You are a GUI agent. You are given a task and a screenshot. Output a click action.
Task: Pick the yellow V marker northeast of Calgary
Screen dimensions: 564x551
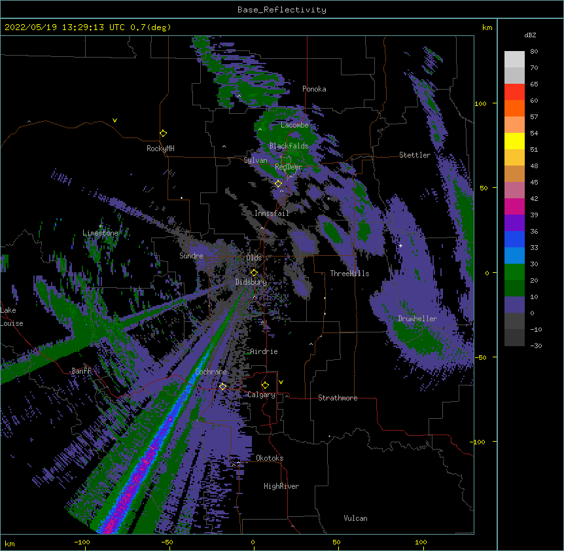coord(281,382)
